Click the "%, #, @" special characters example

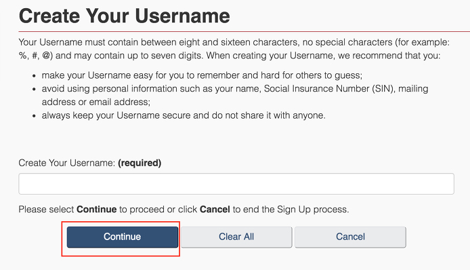[x=36, y=56]
